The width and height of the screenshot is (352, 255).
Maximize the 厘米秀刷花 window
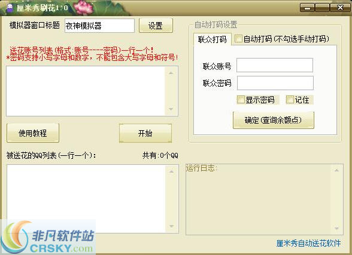(x=322, y=8)
